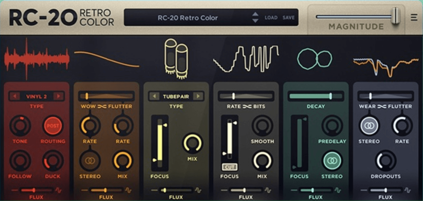Click the sine wave icon beside Wobble Flux
This screenshot has width=423, height=201.
[128, 190]
